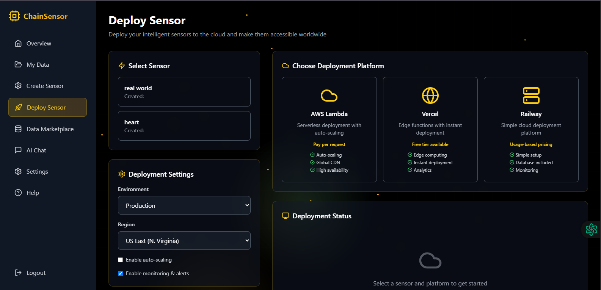Click the Deploy Sensor page heading
This screenshot has width=601, height=290.
tap(147, 20)
